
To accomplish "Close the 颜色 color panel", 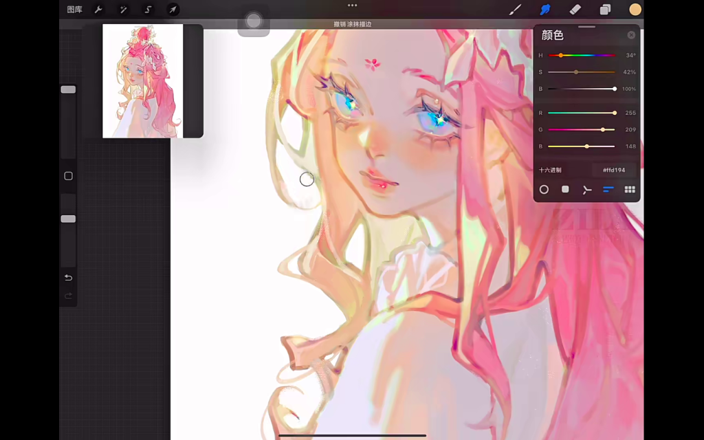I will (631, 35).
